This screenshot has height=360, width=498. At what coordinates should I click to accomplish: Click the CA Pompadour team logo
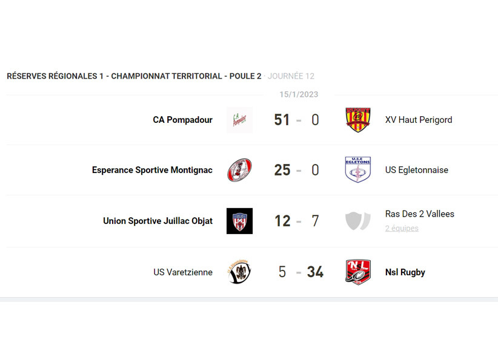point(239,120)
